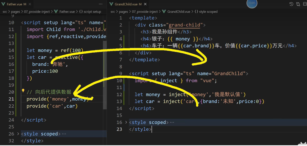
Task: Click folded-code ellipsis after Father.vue style scoped
Action: point(64,134)
